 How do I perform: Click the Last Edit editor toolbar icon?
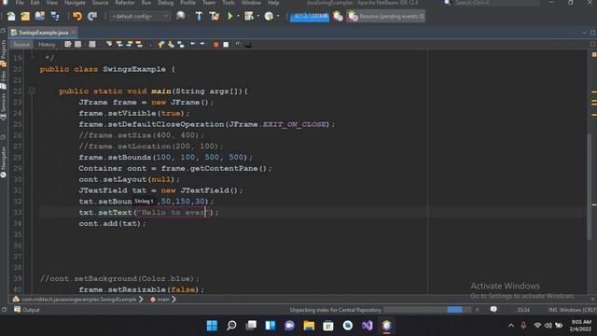click(68, 44)
